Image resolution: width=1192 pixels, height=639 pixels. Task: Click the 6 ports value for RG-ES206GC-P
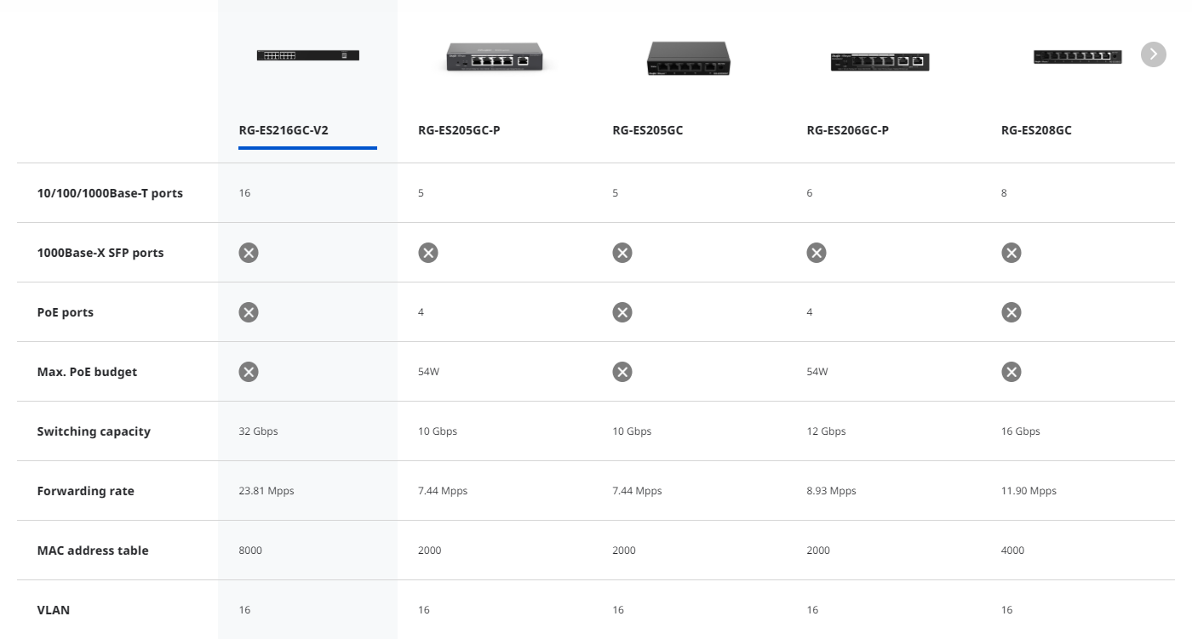pos(810,193)
